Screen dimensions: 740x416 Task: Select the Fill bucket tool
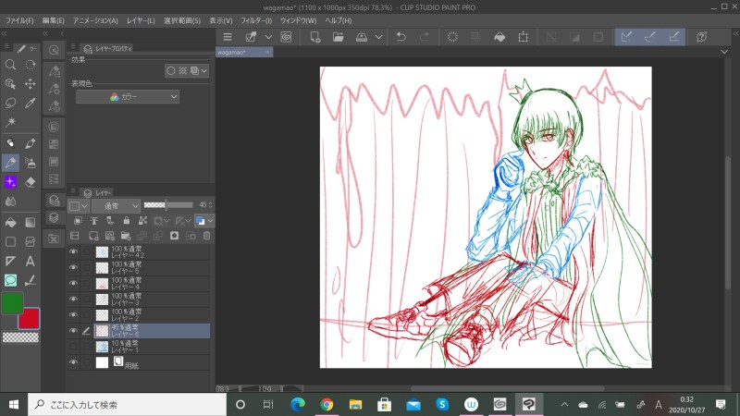[x=10, y=222]
